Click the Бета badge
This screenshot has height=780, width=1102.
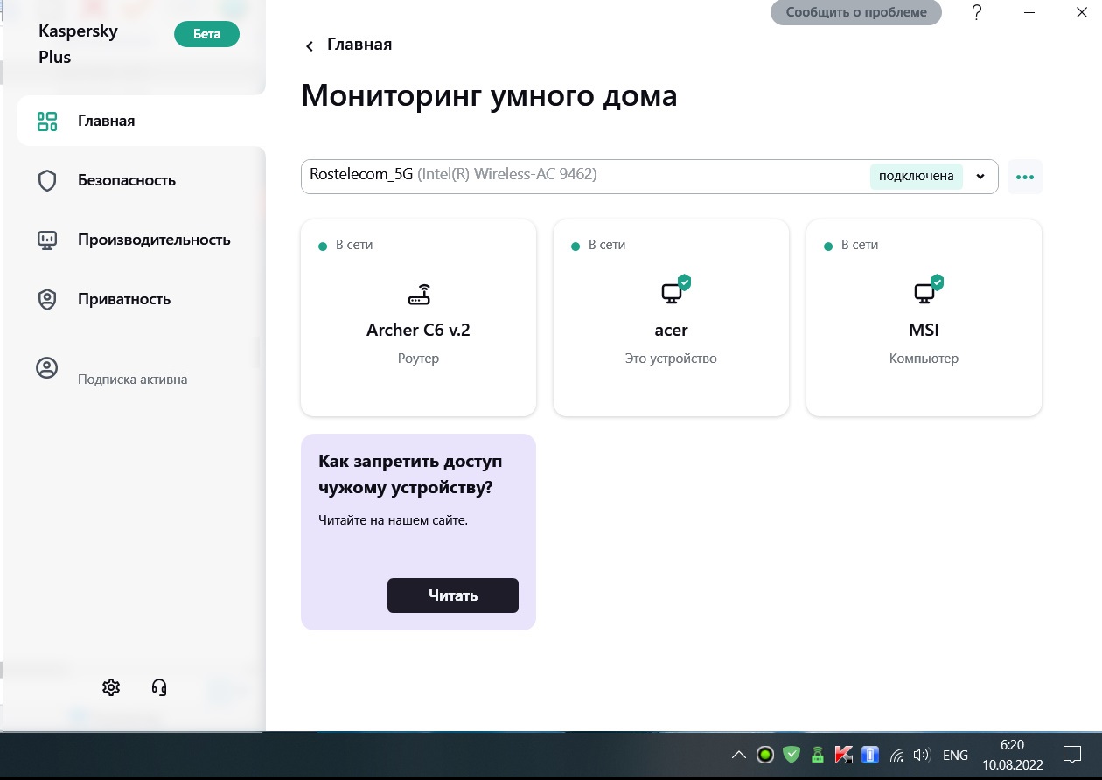click(x=206, y=34)
